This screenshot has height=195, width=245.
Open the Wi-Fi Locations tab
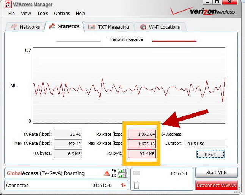pyautogui.click(x=160, y=27)
